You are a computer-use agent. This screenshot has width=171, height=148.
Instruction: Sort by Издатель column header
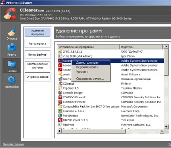tap(141, 47)
